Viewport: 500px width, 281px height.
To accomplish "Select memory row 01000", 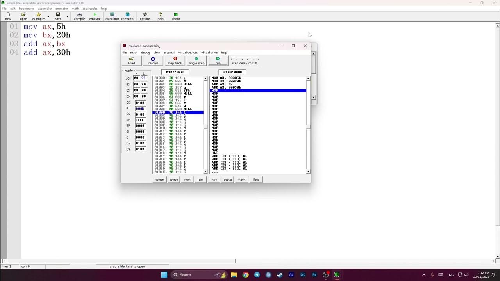I will point(178,78).
